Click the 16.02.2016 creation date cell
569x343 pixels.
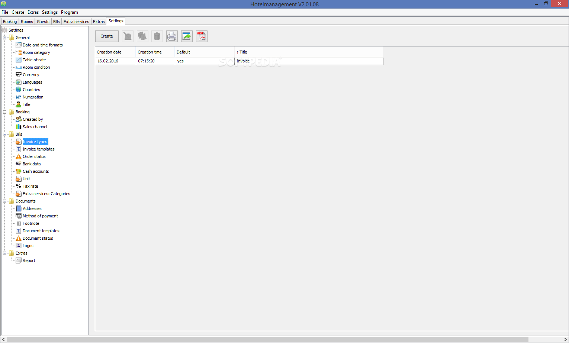[x=115, y=61]
